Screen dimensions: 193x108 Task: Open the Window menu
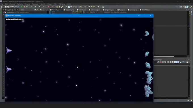click(62, 4)
